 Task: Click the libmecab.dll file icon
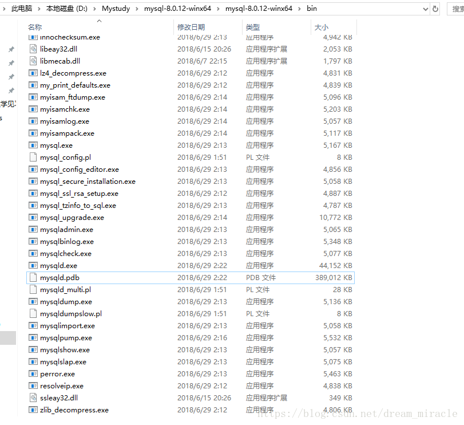coord(33,61)
